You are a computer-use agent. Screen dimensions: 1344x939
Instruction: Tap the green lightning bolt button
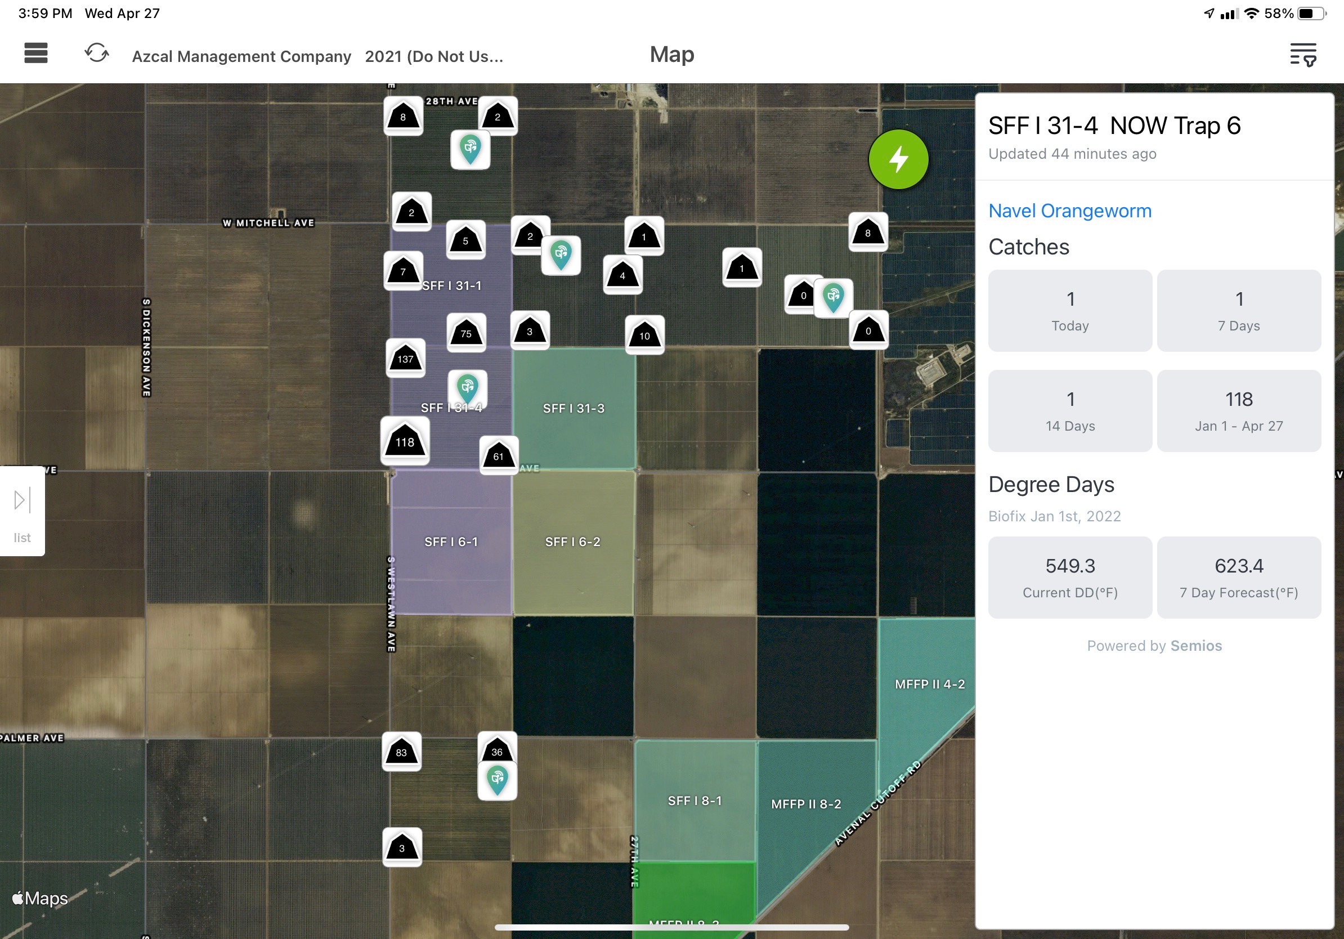point(898,159)
